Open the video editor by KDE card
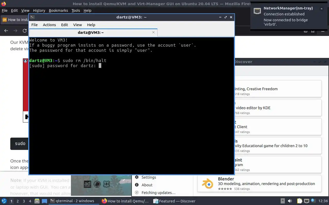Viewport: 329px width, 205px height. tap(278, 108)
